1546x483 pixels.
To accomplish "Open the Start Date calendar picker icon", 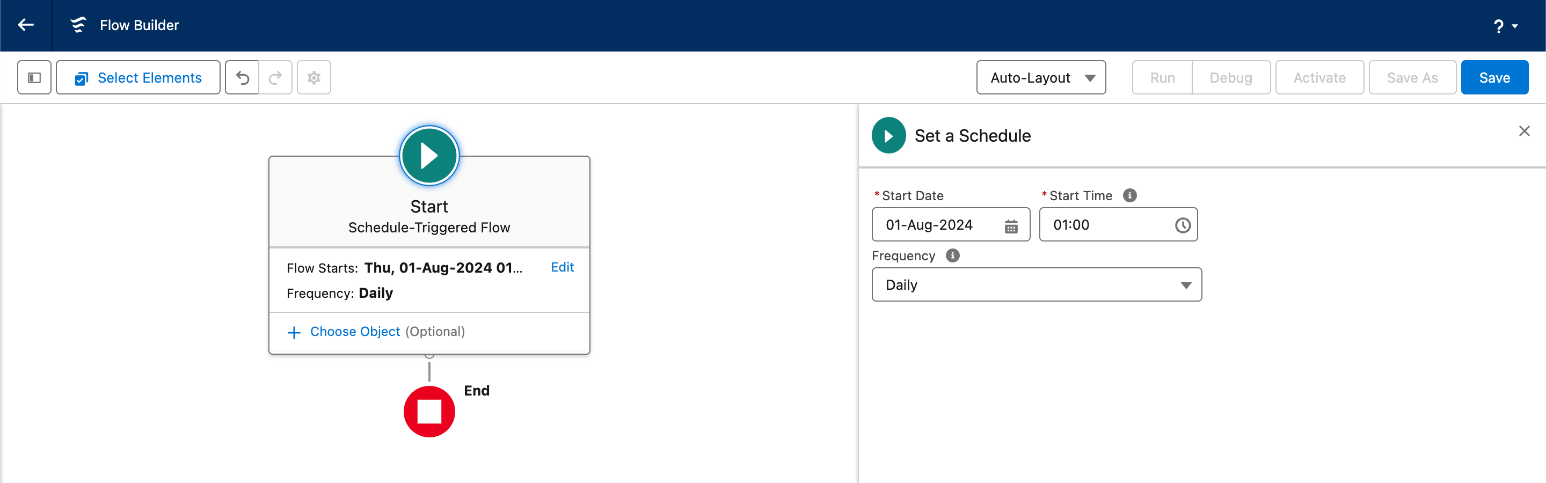I will click(1011, 226).
